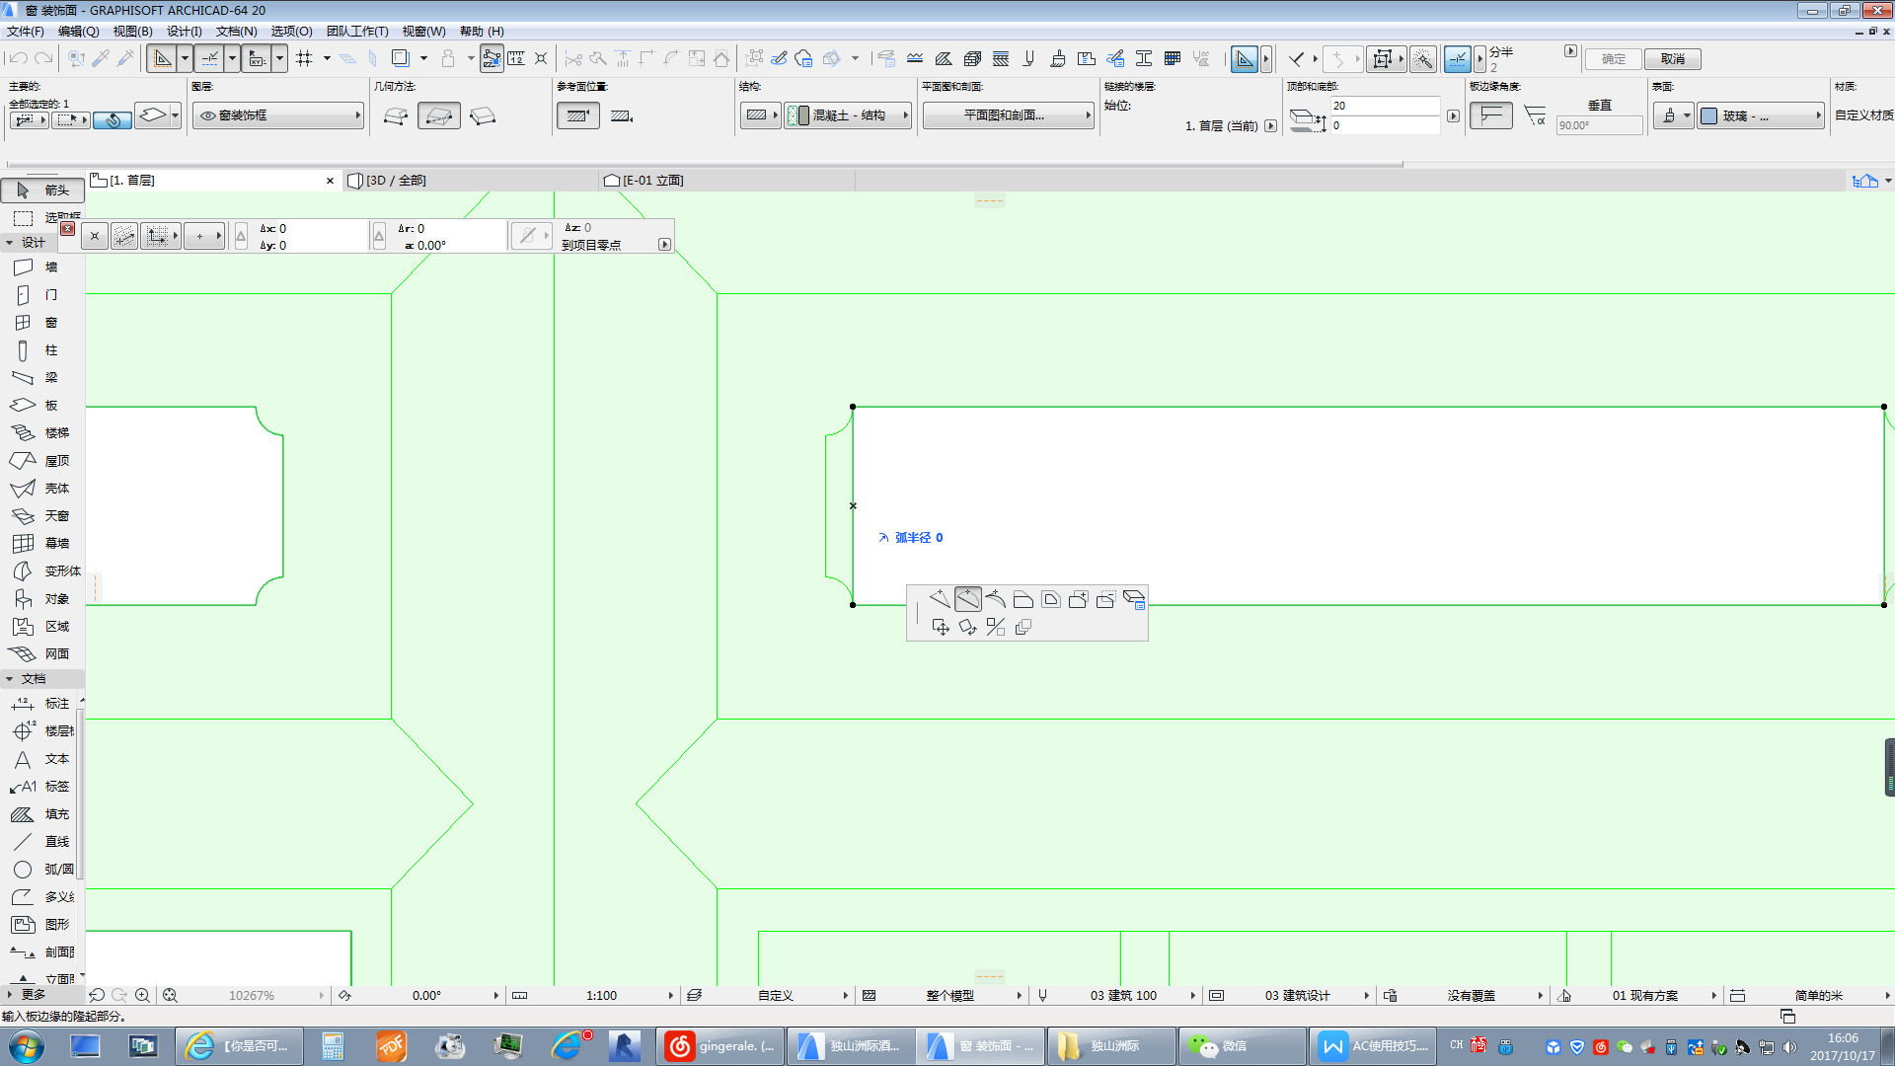This screenshot has height=1066, width=1895.
Task: Click the zoom in magnifier icon
Action: click(x=143, y=995)
